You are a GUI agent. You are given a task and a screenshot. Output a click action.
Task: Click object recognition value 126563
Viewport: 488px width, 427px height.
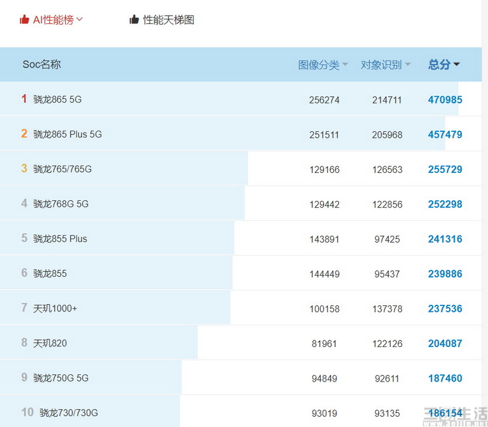[387, 170]
